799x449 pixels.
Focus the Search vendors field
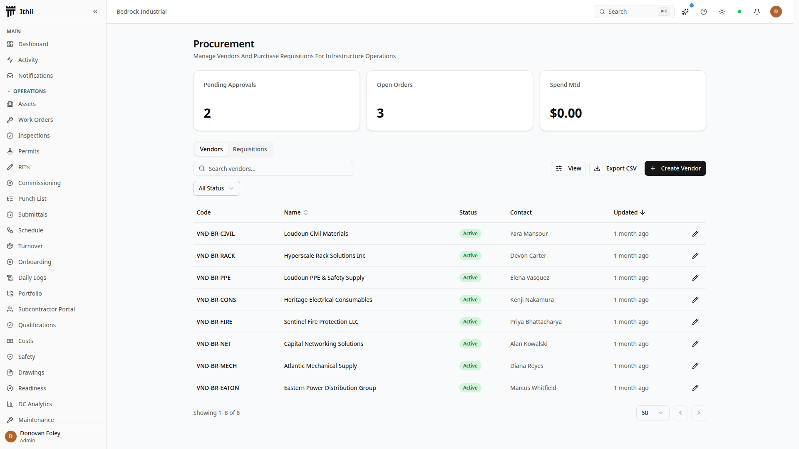pyautogui.click(x=273, y=168)
